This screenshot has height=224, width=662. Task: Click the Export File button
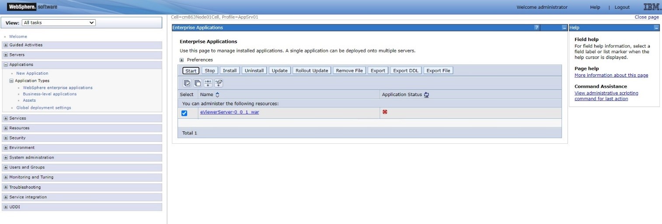pos(438,71)
